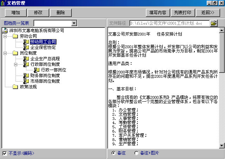
Task: Click the 岗位制度 folder icon
Action: click(x=15, y=53)
